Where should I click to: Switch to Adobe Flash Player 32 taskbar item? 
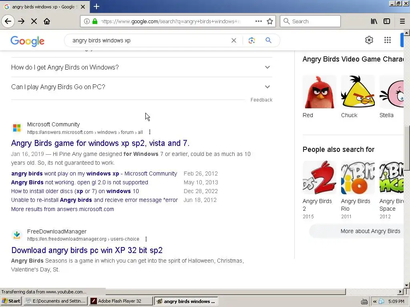coord(121,301)
